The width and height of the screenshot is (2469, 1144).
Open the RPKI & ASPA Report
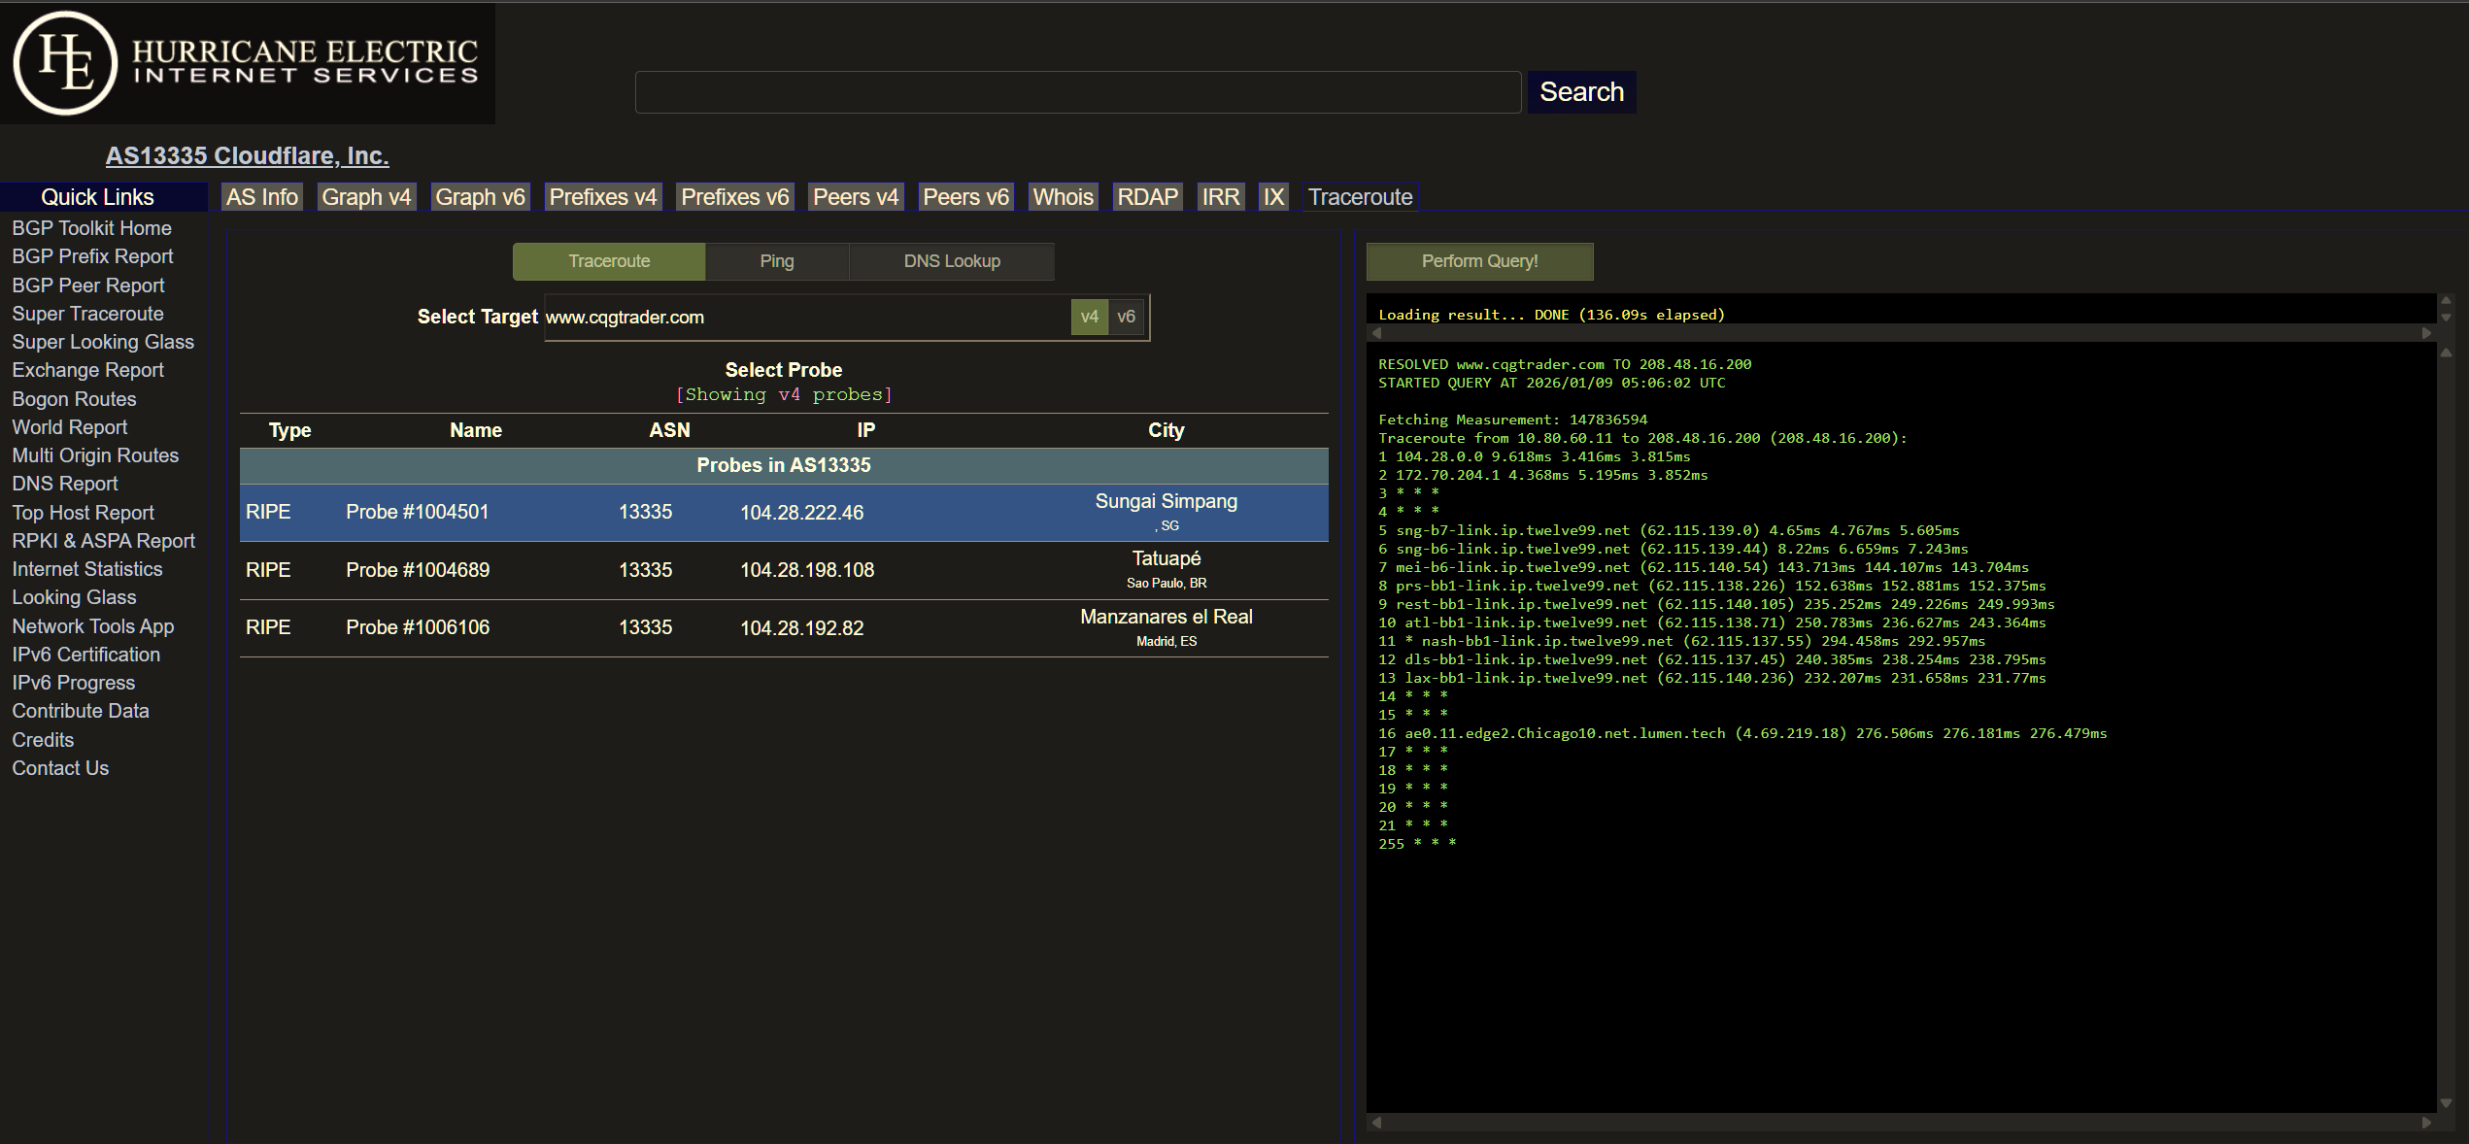pyautogui.click(x=103, y=540)
